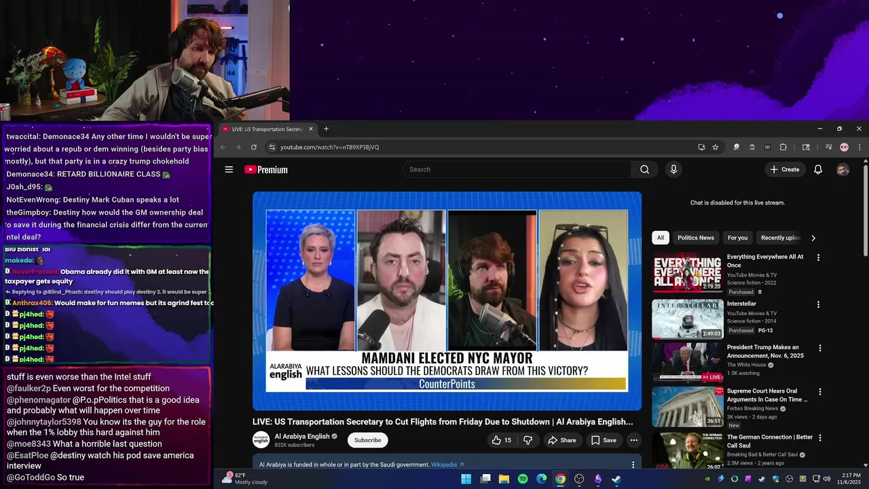869x489 pixels.
Task: Open Chrome extensions puzzle icon
Action: 783,147
